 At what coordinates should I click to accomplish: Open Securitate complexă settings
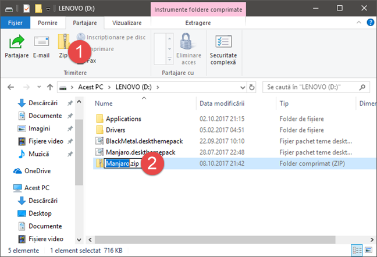point(223,50)
